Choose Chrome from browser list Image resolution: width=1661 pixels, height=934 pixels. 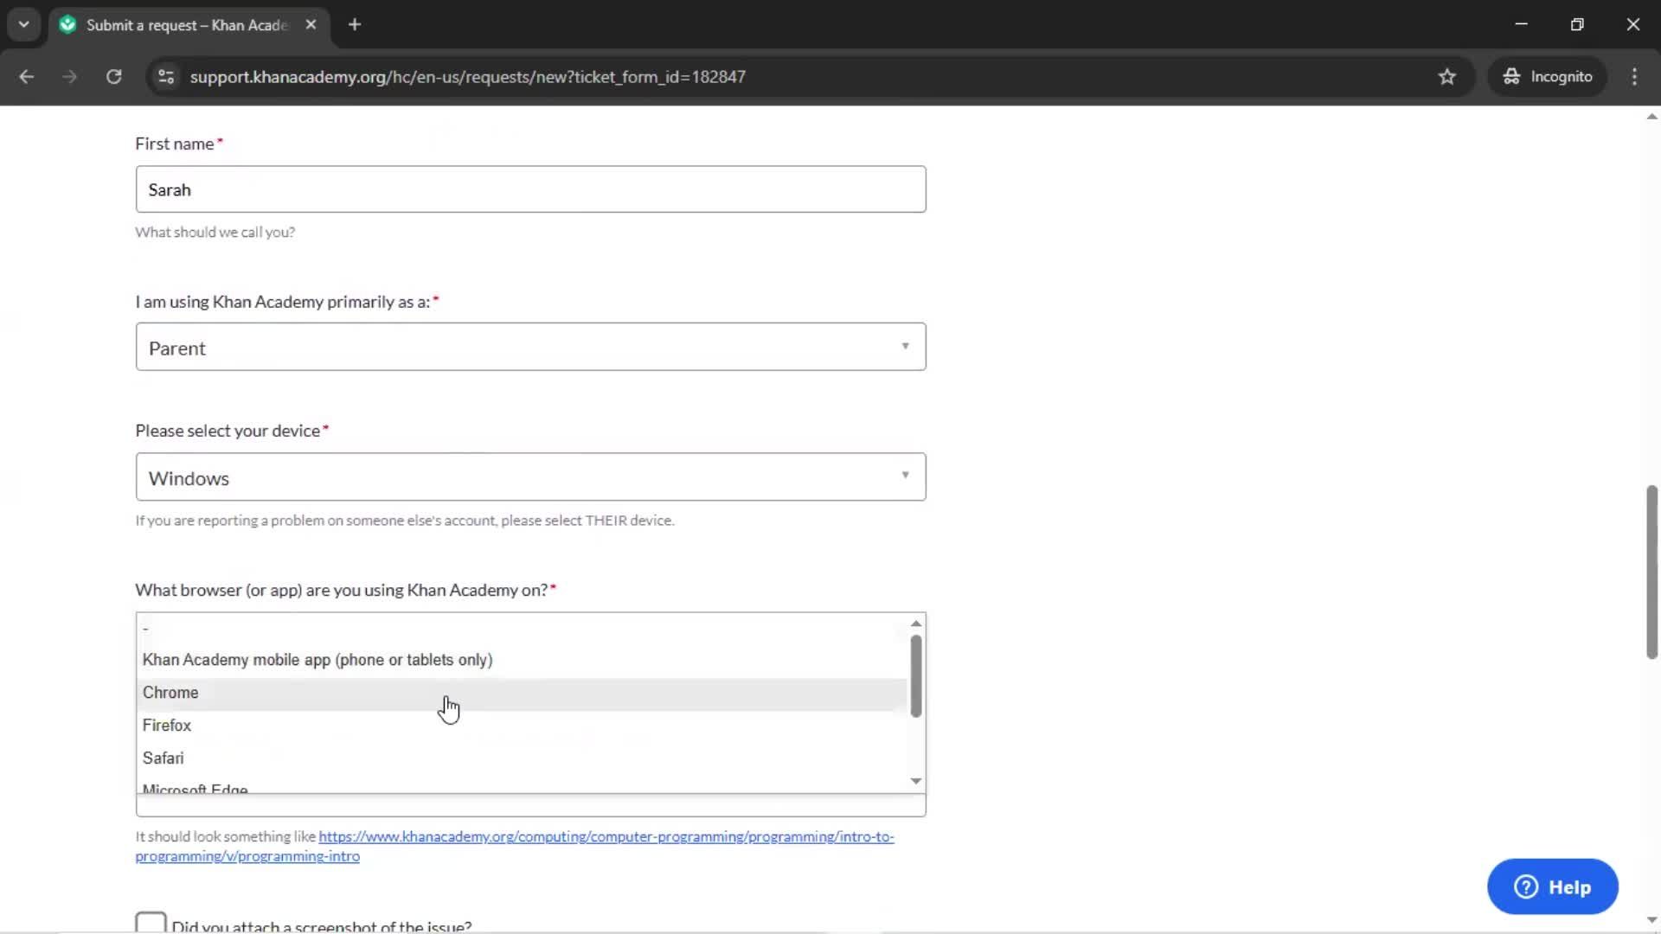coord(522,693)
